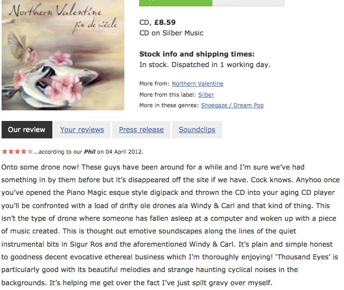
Task: Switch to the Our review tab
Action: coord(26,130)
